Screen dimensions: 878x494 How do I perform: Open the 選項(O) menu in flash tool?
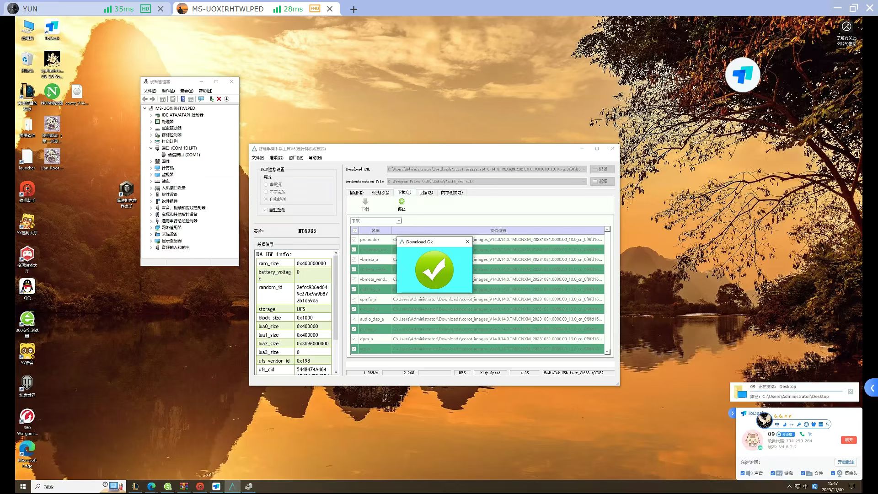click(276, 158)
